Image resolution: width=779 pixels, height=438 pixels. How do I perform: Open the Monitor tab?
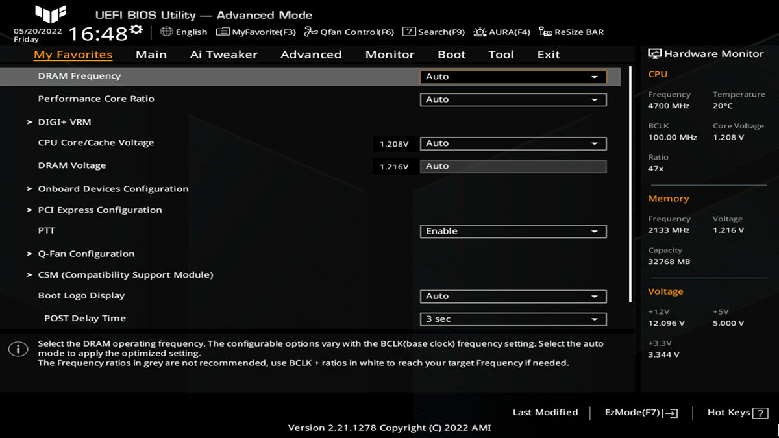[389, 55]
